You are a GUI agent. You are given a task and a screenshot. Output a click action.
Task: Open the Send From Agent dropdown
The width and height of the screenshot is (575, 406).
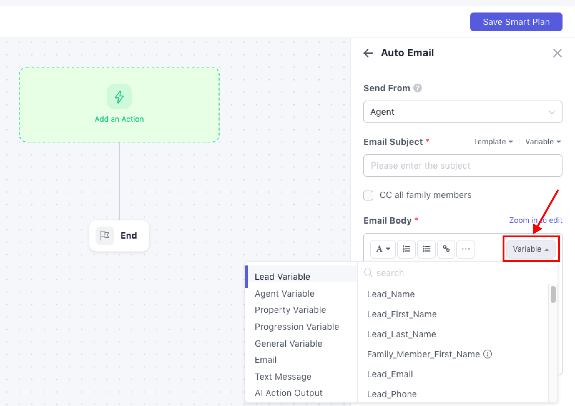click(x=463, y=112)
